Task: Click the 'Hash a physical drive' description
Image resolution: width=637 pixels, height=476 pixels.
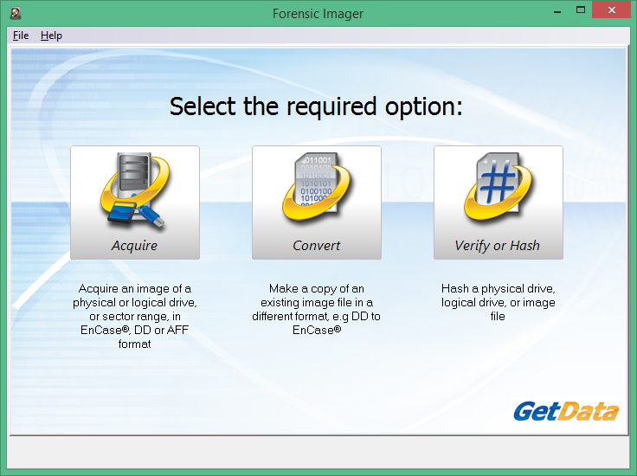Action: (x=498, y=302)
